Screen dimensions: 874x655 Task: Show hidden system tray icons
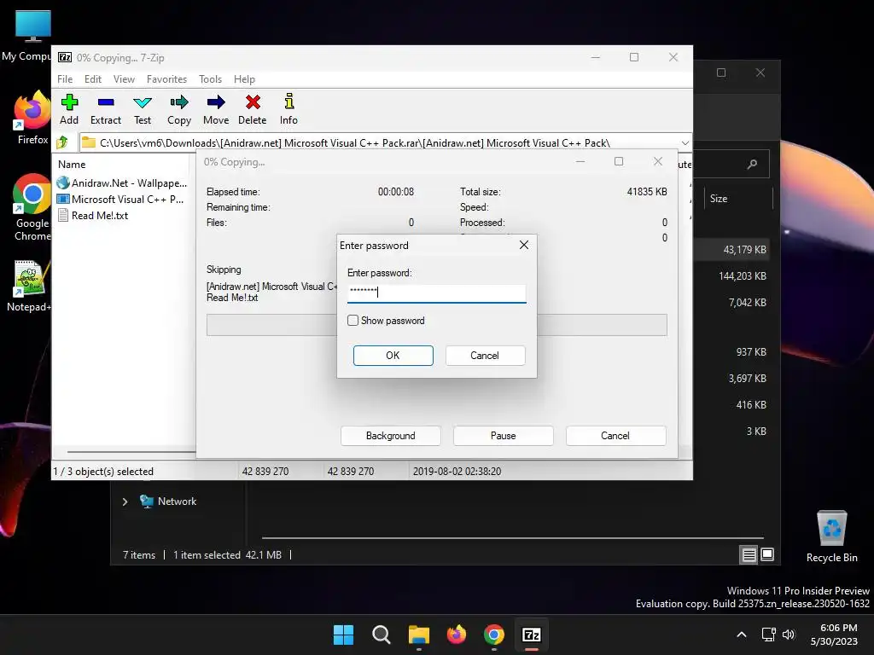click(742, 635)
